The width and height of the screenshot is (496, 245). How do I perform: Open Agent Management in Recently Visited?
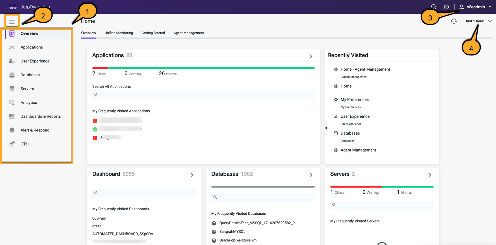[358, 150]
